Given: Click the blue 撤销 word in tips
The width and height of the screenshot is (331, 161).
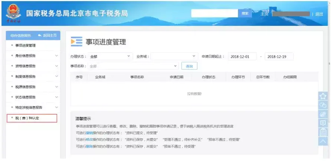Looking at the screenshot, I should [x=89, y=133].
